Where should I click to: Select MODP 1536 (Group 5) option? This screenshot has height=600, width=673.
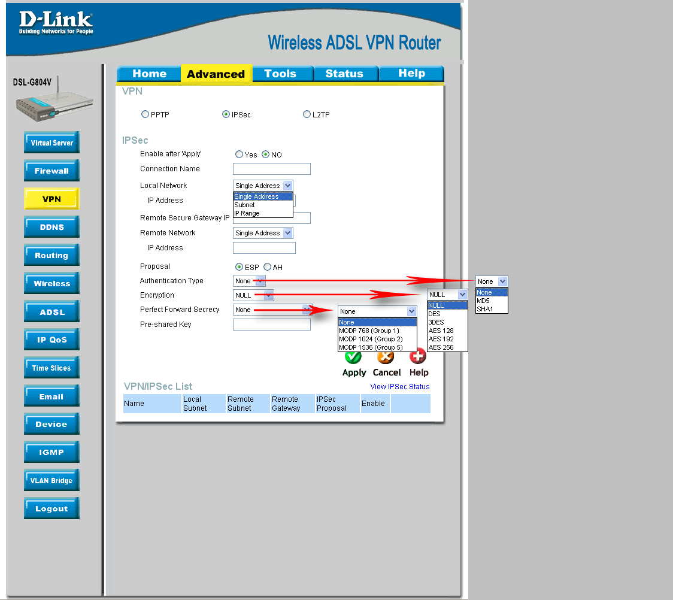pos(377,347)
